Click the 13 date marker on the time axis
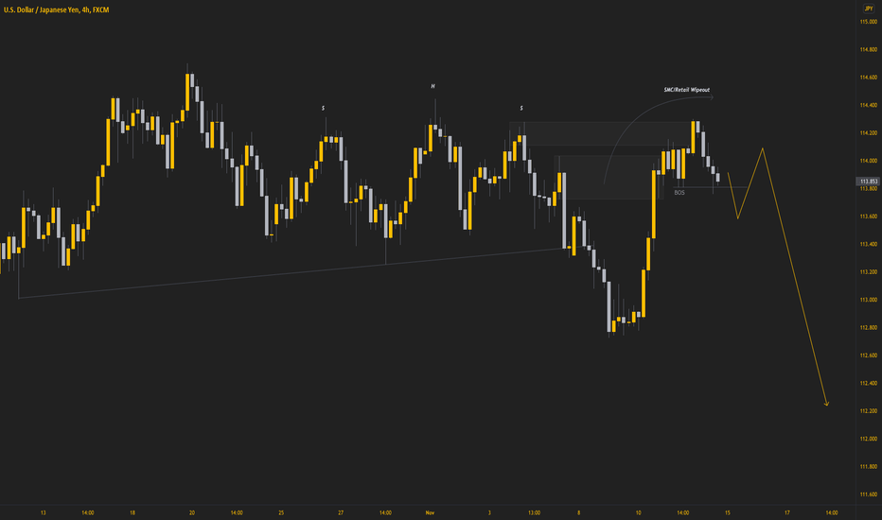 [44, 512]
